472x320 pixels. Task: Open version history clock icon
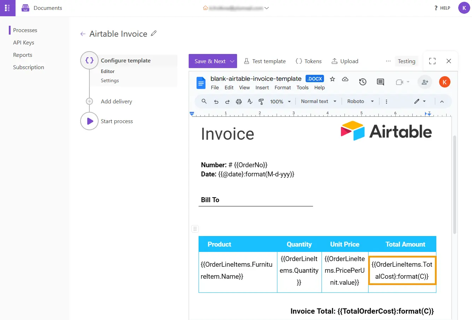point(363,82)
